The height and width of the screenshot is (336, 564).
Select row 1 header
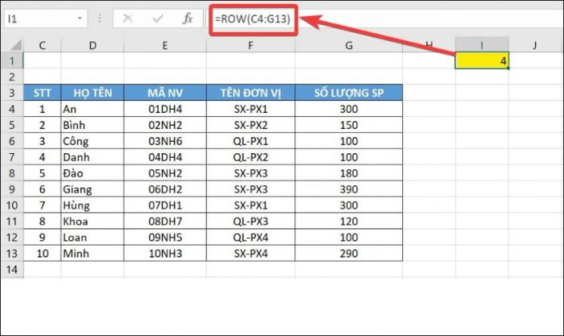tap(12, 60)
